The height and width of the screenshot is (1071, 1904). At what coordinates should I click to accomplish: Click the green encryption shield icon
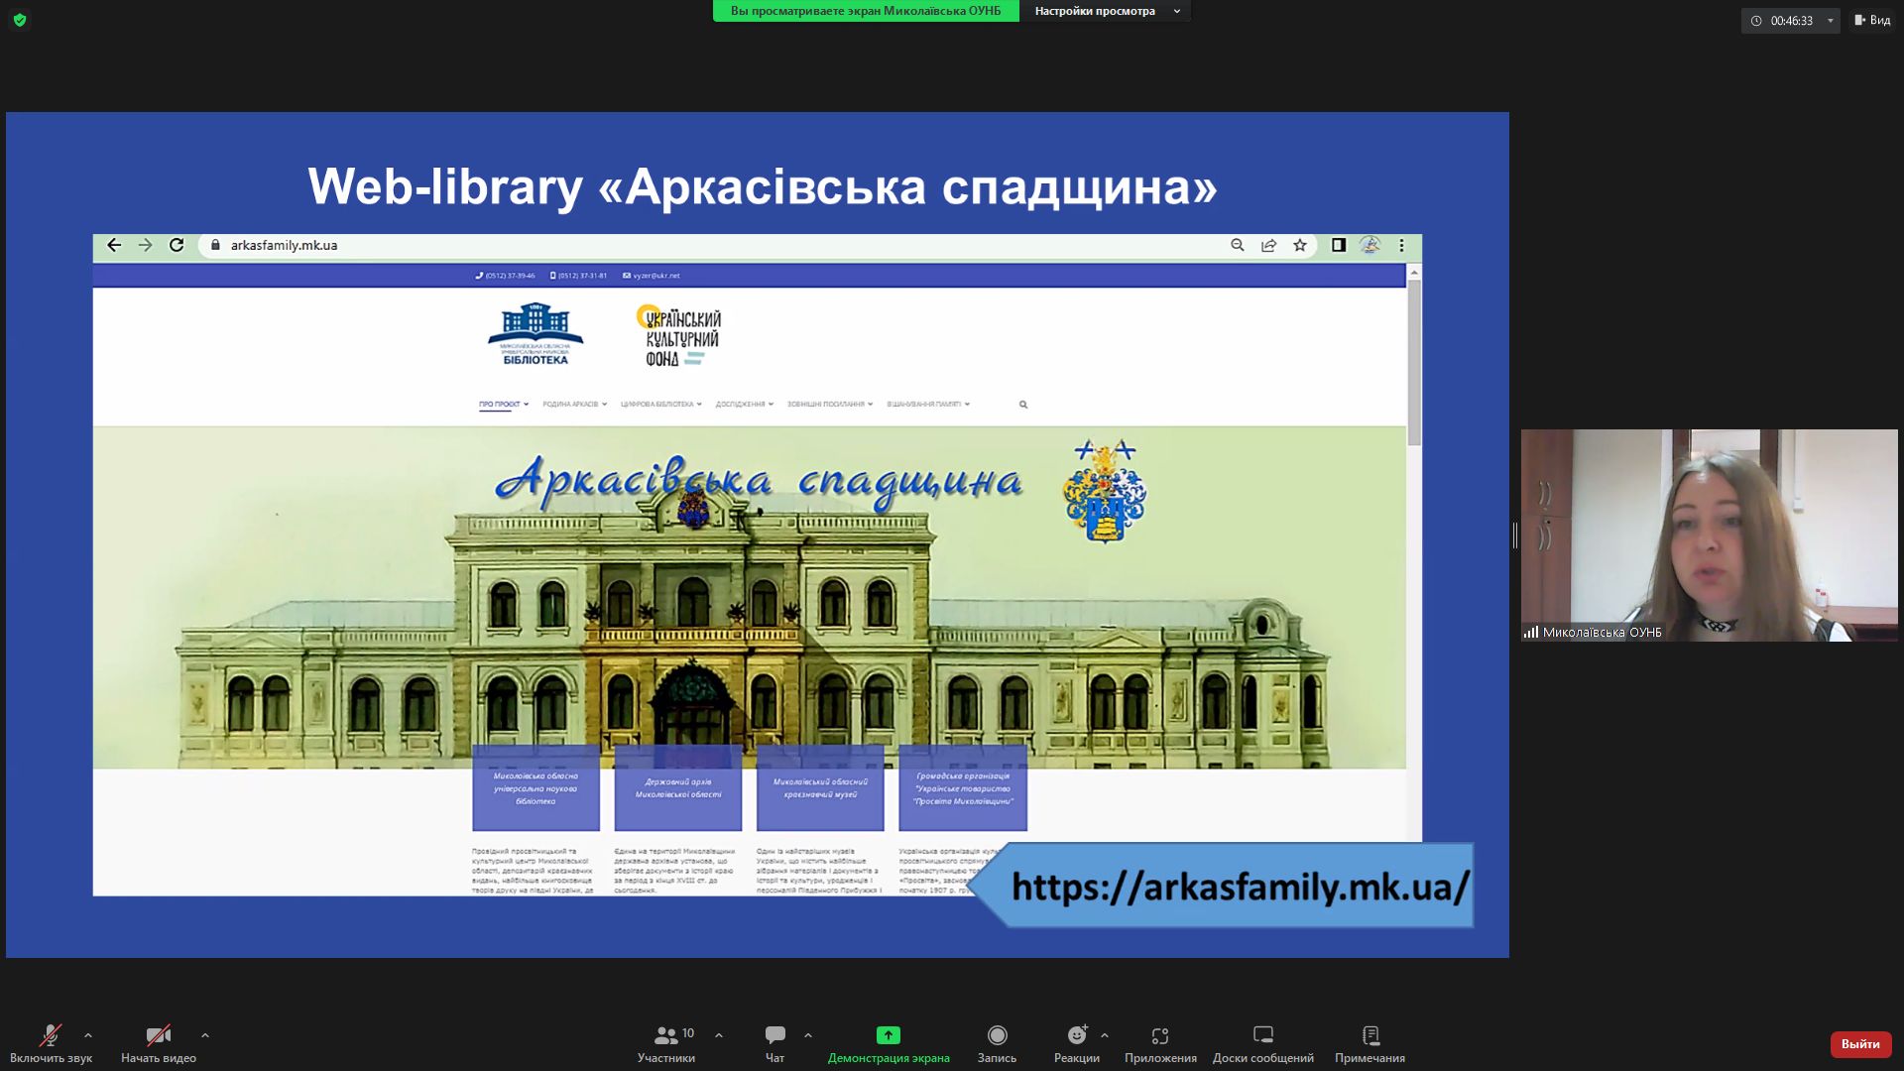click(20, 20)
